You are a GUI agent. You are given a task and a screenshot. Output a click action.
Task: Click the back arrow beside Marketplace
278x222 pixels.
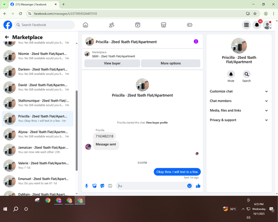[x=7, y=37]
